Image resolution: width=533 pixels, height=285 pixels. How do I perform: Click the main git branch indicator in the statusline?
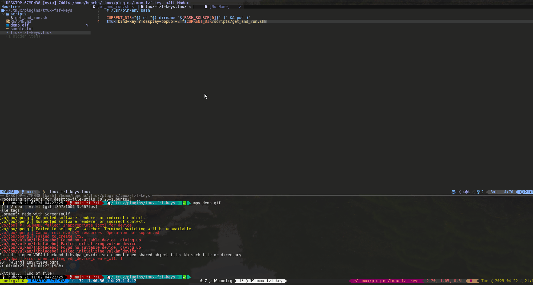pyautogui.click(x=29, y=192)
